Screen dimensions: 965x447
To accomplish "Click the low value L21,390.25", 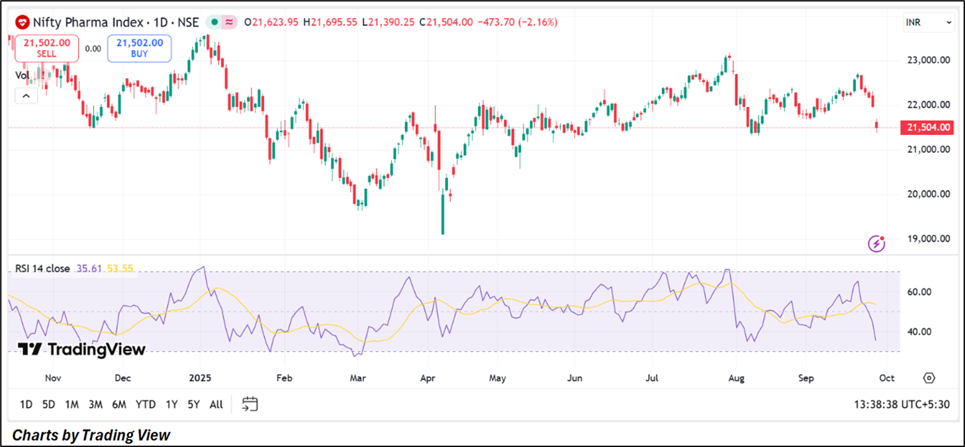I will [x=387, y=22].
